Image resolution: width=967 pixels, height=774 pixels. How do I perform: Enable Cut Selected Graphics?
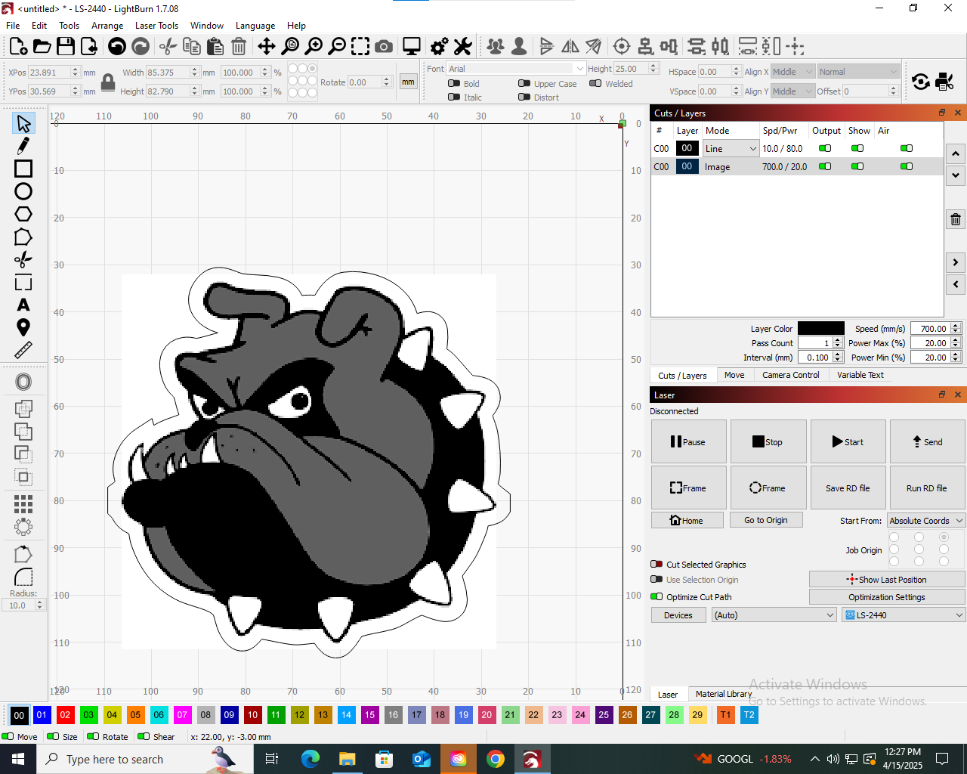pyautogui.click(x=657, y=564)
